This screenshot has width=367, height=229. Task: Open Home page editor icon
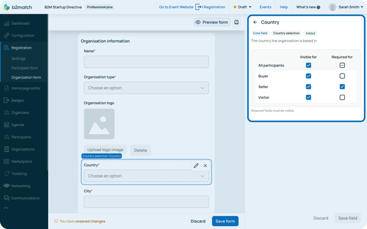coord(7,88)
